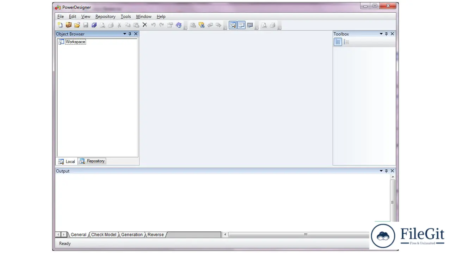Viewport: 451px width, 253px height.
Task: Select the General output tab
Action: [x=78, y=235]
